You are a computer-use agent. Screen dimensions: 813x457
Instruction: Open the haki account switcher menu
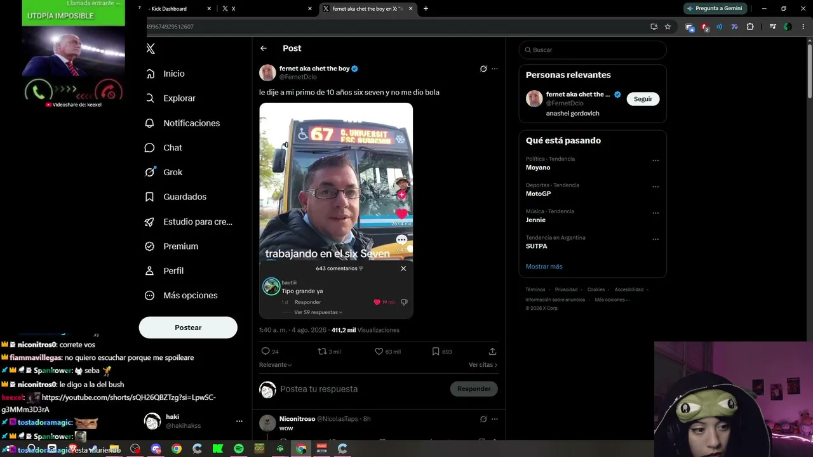tap(239, 421)
